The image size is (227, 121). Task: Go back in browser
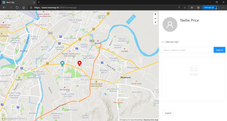point(4,8)
